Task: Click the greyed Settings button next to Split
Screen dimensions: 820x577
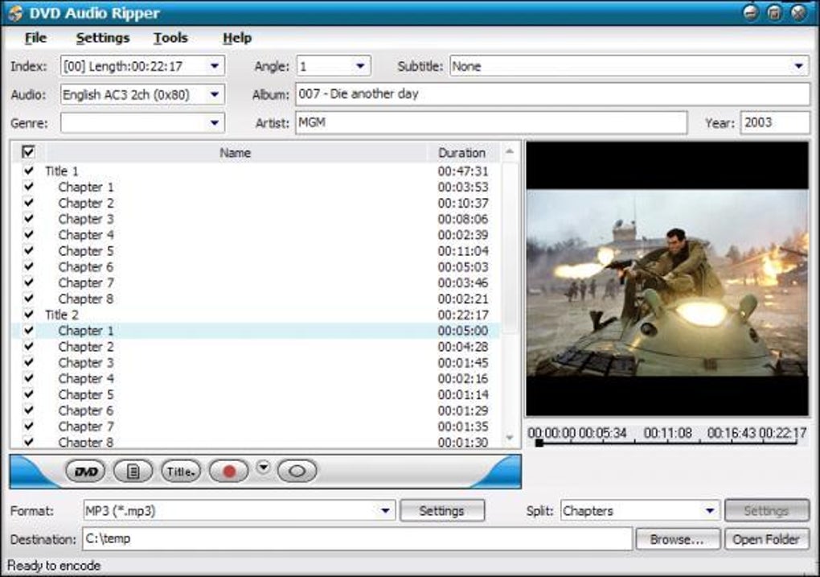Action: point(767,510)
